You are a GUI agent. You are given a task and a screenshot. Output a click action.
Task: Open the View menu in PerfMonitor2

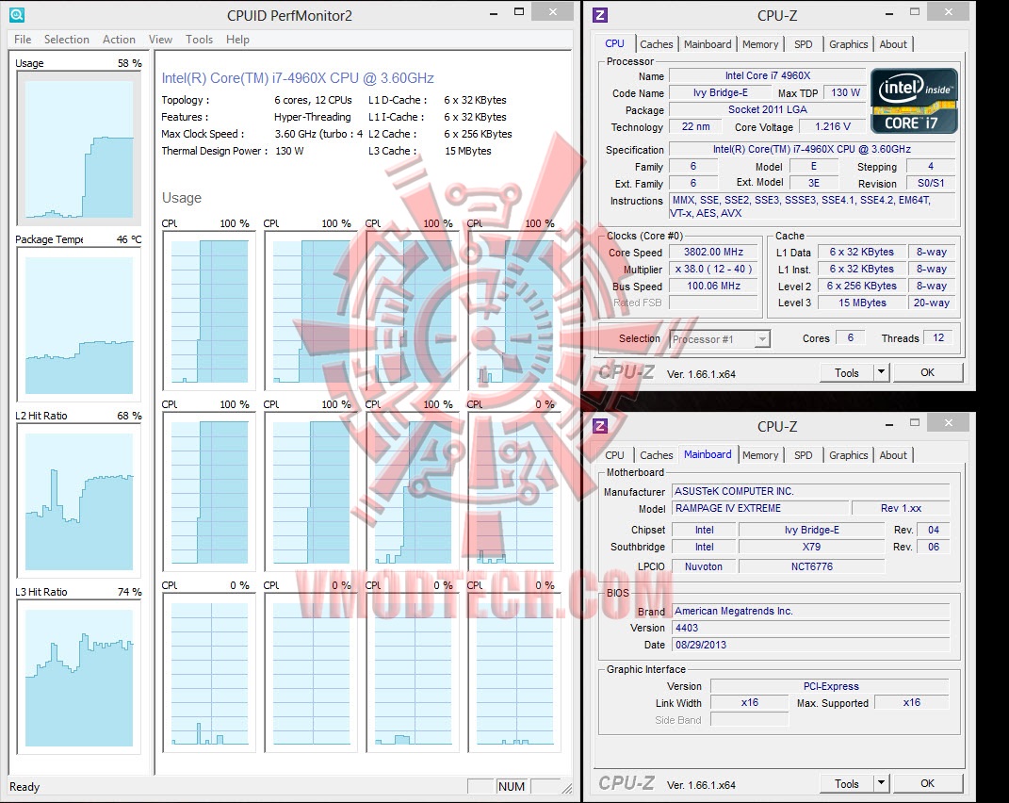point(160,40)
